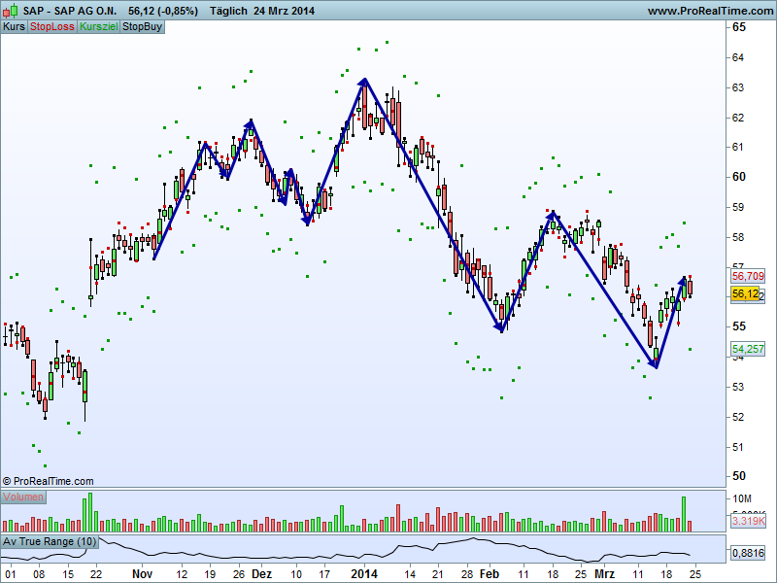Open Av True Range (10) indicator label
This screenshot has width=777, height=583.
(50, 542)
